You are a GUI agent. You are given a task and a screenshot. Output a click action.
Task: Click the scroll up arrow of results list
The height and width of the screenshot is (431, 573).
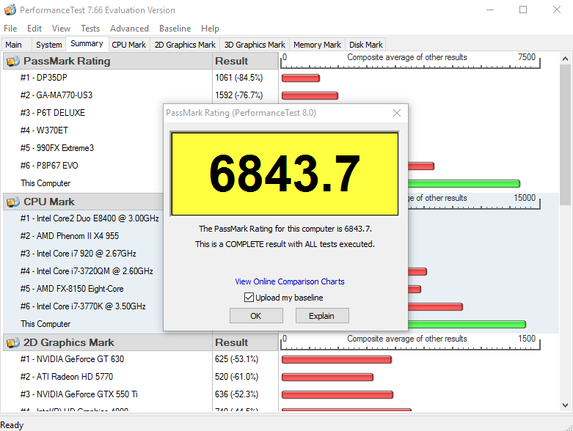[566, 59]
